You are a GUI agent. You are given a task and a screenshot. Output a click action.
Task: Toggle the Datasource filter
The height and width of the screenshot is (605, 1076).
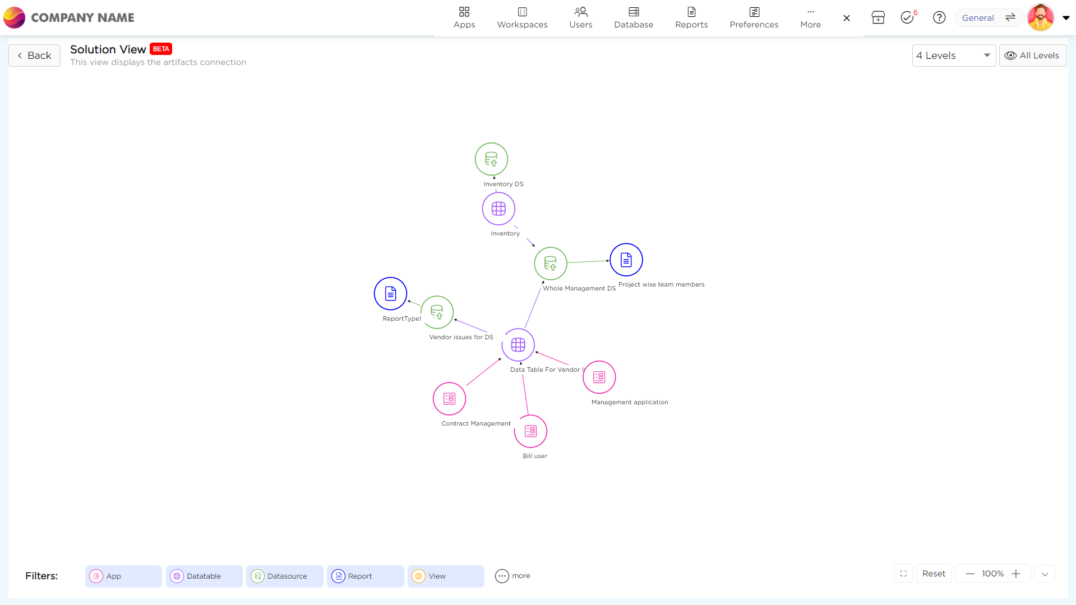click(x=284, y=576)
